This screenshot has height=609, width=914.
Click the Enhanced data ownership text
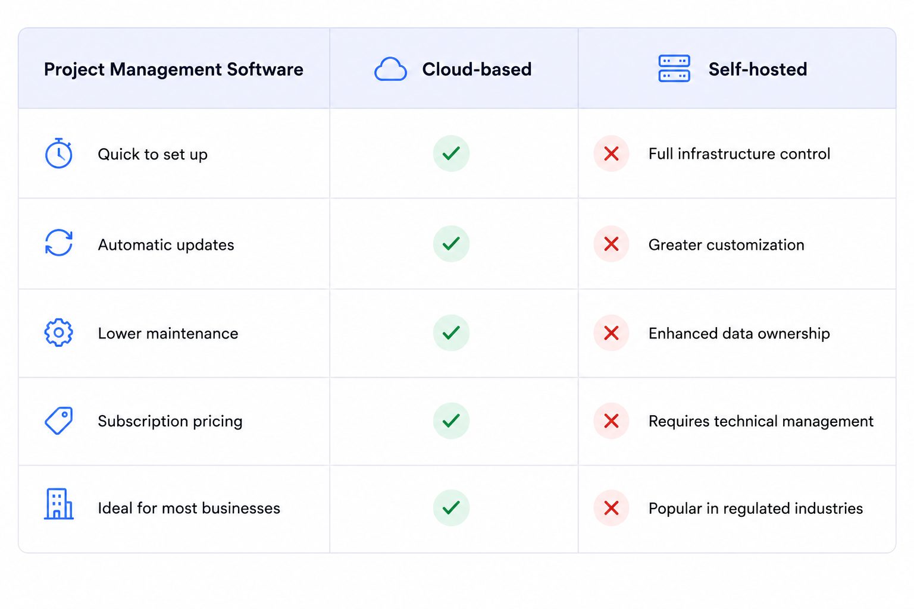pyautogui.click(x=739, y=334)
